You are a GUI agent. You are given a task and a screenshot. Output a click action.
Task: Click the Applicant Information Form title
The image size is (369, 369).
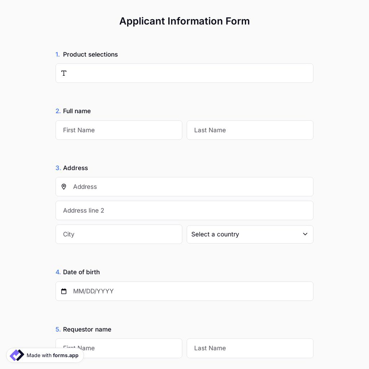(184, 21)
